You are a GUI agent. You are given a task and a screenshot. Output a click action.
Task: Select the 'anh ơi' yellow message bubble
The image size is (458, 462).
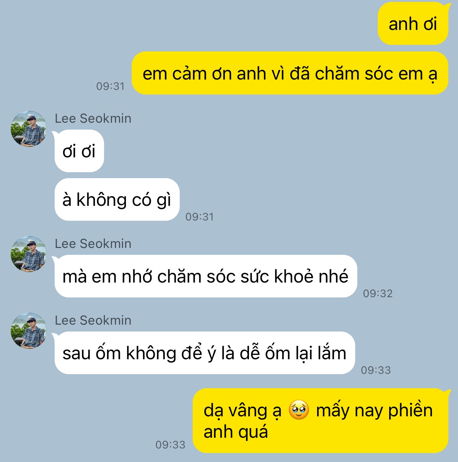[413, 24]
